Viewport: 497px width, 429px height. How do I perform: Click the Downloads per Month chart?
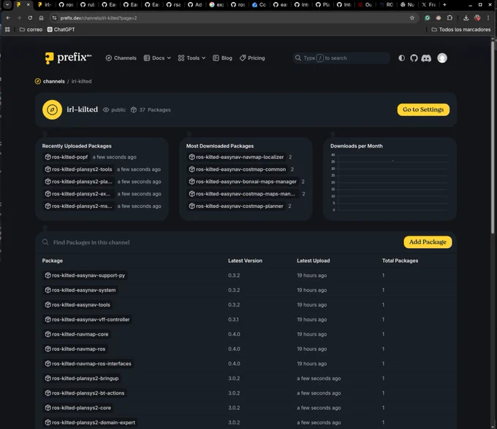pos(390,182)
